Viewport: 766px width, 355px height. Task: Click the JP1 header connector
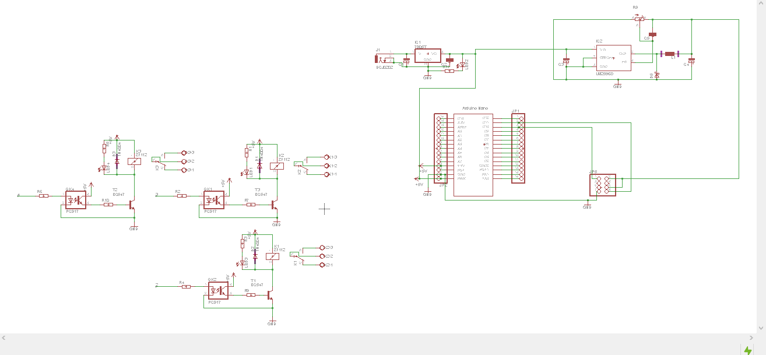click(518, 149)
